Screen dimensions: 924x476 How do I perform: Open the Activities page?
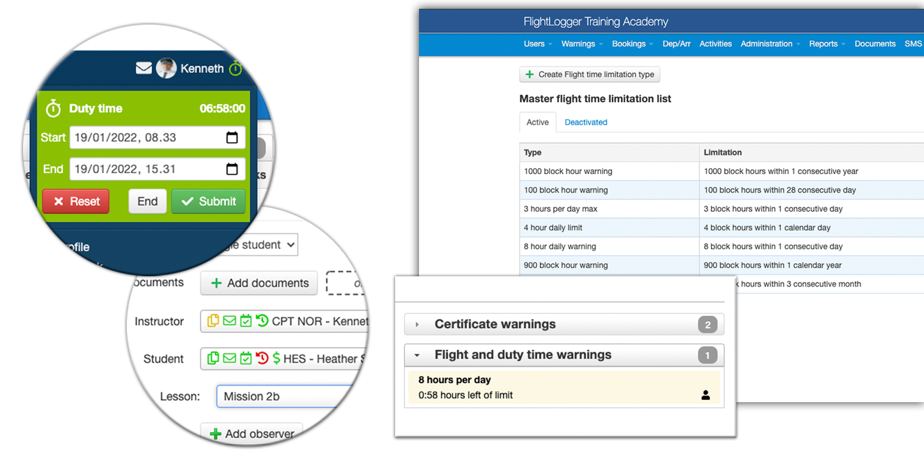tap(716, 44)
